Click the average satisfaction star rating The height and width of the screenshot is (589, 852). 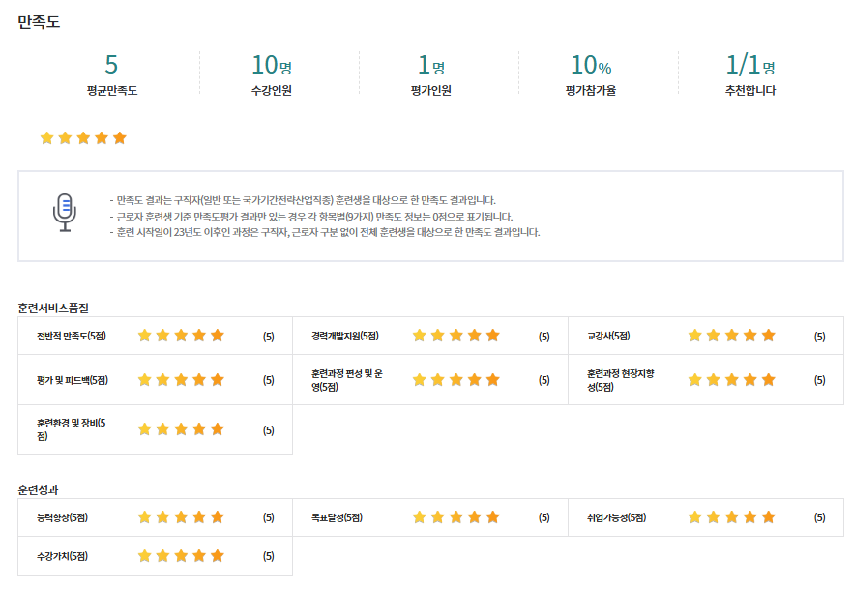(83, 138)
